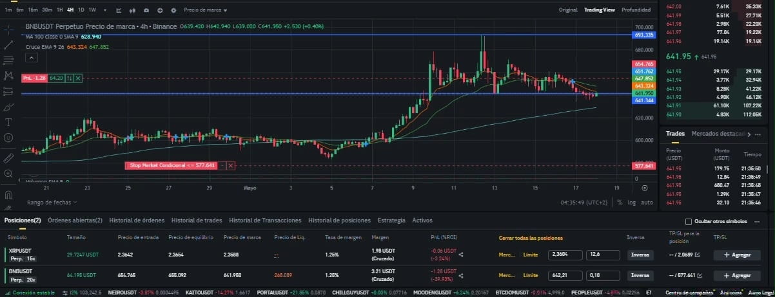Select the crosshair cursor tool
The image size is (775, 297).
click(9, 30)
